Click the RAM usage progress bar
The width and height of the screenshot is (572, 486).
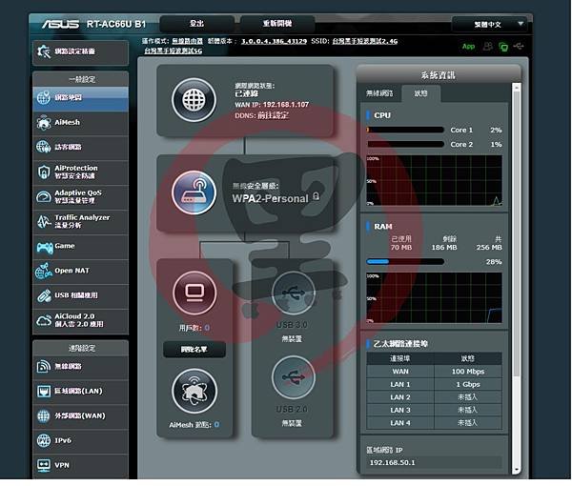click(x=405, y=261)
